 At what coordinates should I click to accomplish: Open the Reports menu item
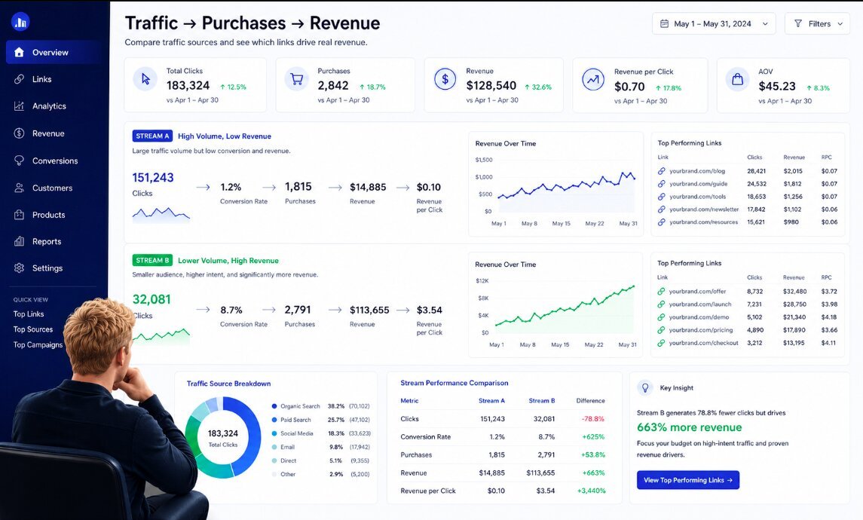pyautogui.click(x=47, y=242)
